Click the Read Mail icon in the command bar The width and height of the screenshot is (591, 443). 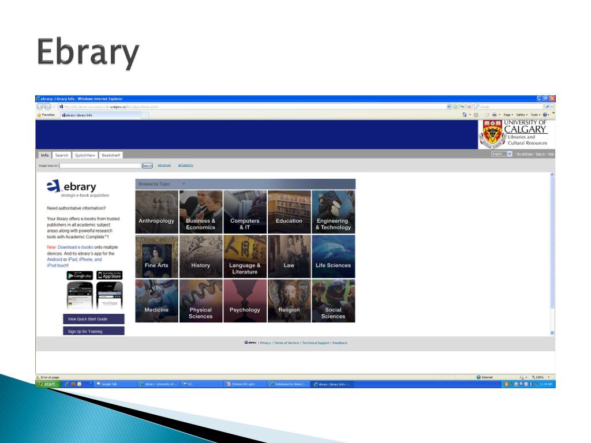point(487,115)
